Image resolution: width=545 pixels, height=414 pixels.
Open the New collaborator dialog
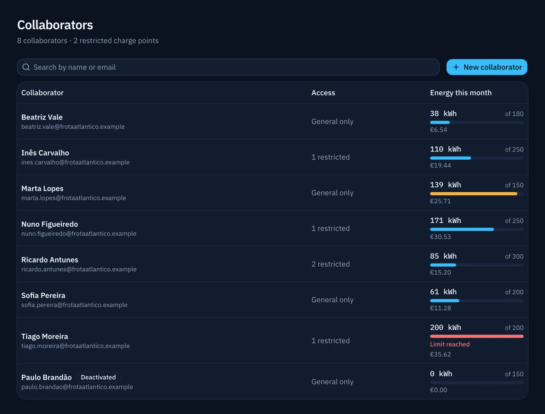click(x=487, y=67)
